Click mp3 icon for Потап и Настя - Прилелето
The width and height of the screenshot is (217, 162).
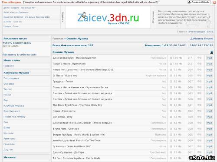[x=209, y=64]
